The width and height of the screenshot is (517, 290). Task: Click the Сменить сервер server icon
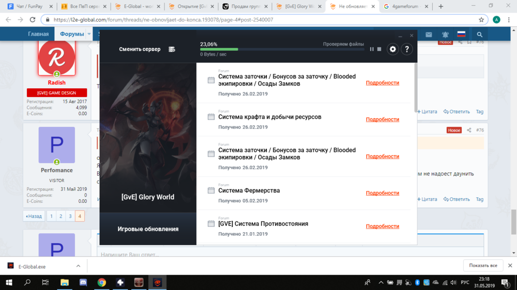(172, 50)
